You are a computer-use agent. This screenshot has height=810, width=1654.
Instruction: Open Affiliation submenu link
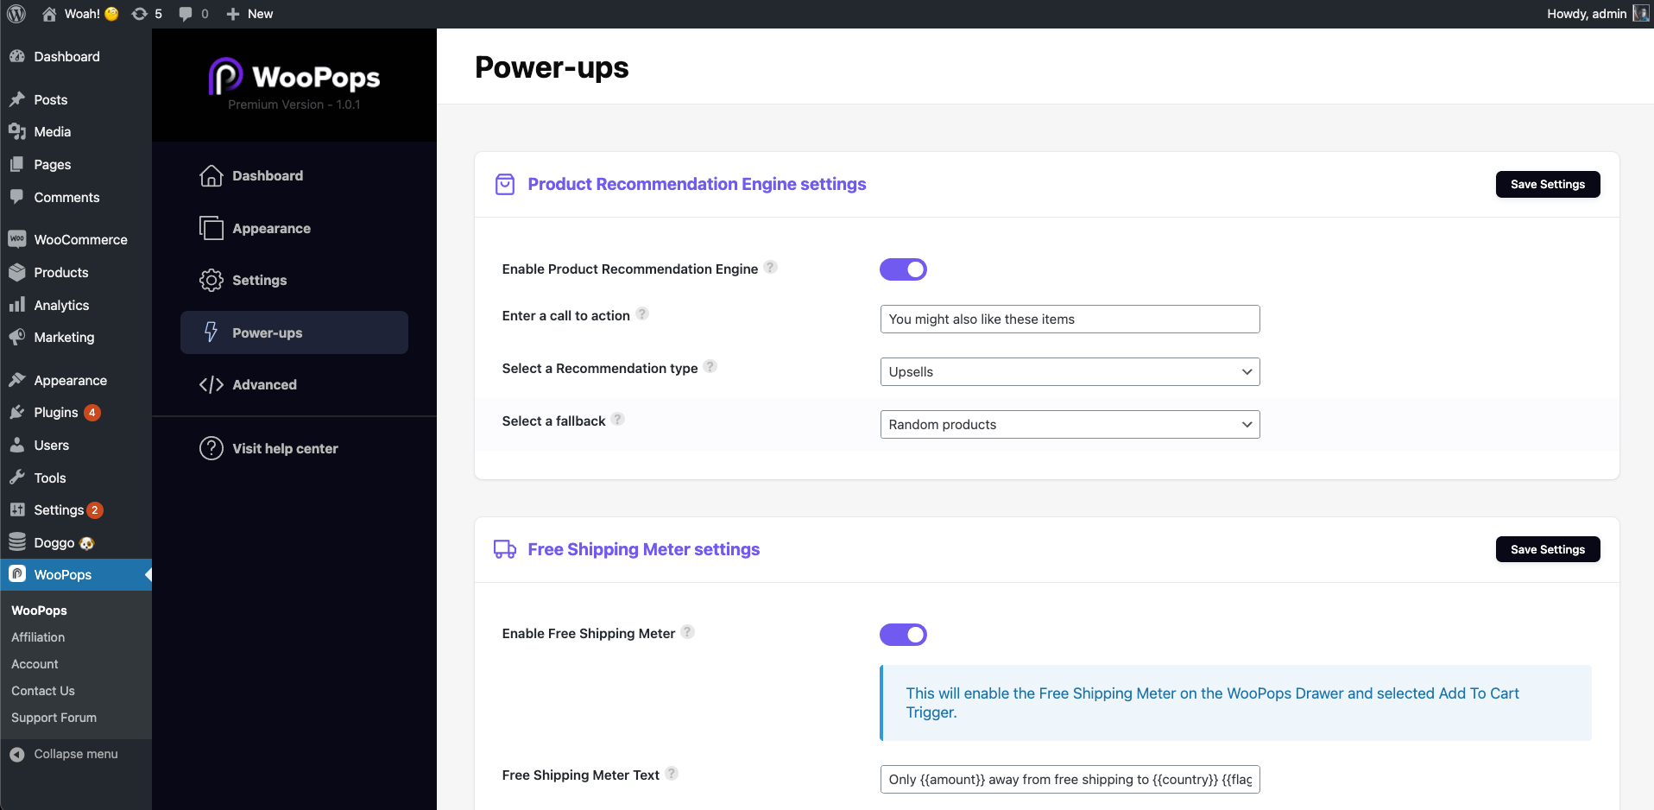click(x=38, y=637)
